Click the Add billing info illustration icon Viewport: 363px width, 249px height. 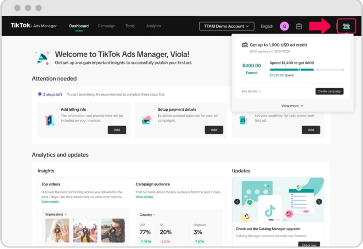pyautogui.click(x=49, y=120)
